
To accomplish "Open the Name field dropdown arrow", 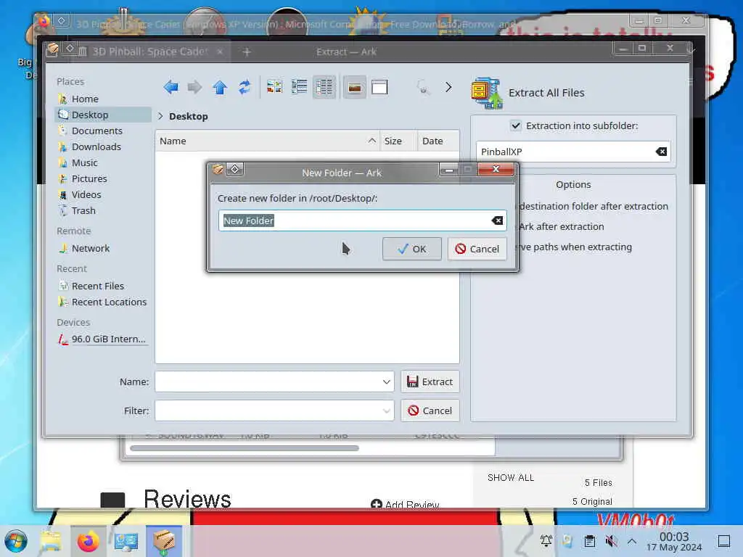I will click(387, 381).
